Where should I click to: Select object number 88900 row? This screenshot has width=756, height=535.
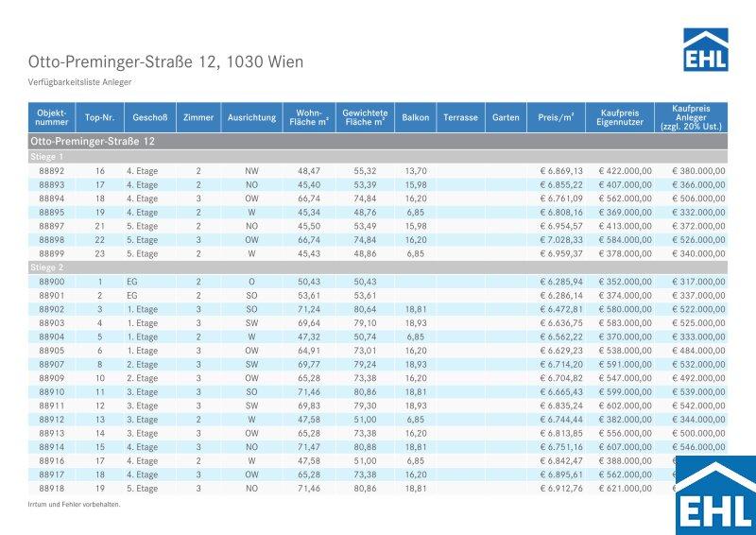52,282
